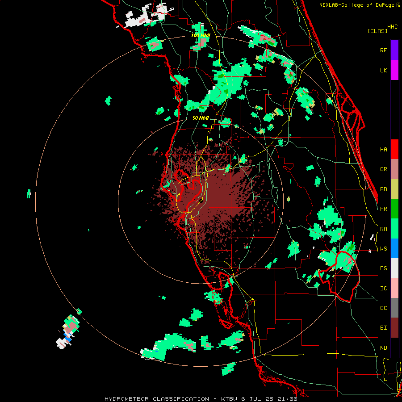Click the RF legend label
This screenshot has height=402, width=402.
pos(384,50)
